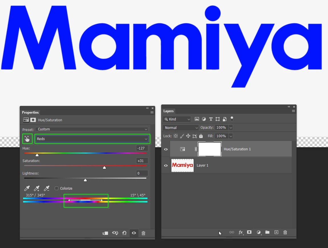
Task: Filter layers by pixel layers
Action: click(197, 119)
